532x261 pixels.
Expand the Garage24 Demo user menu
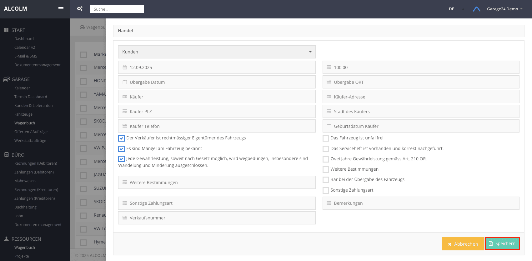tap(504, 9)
